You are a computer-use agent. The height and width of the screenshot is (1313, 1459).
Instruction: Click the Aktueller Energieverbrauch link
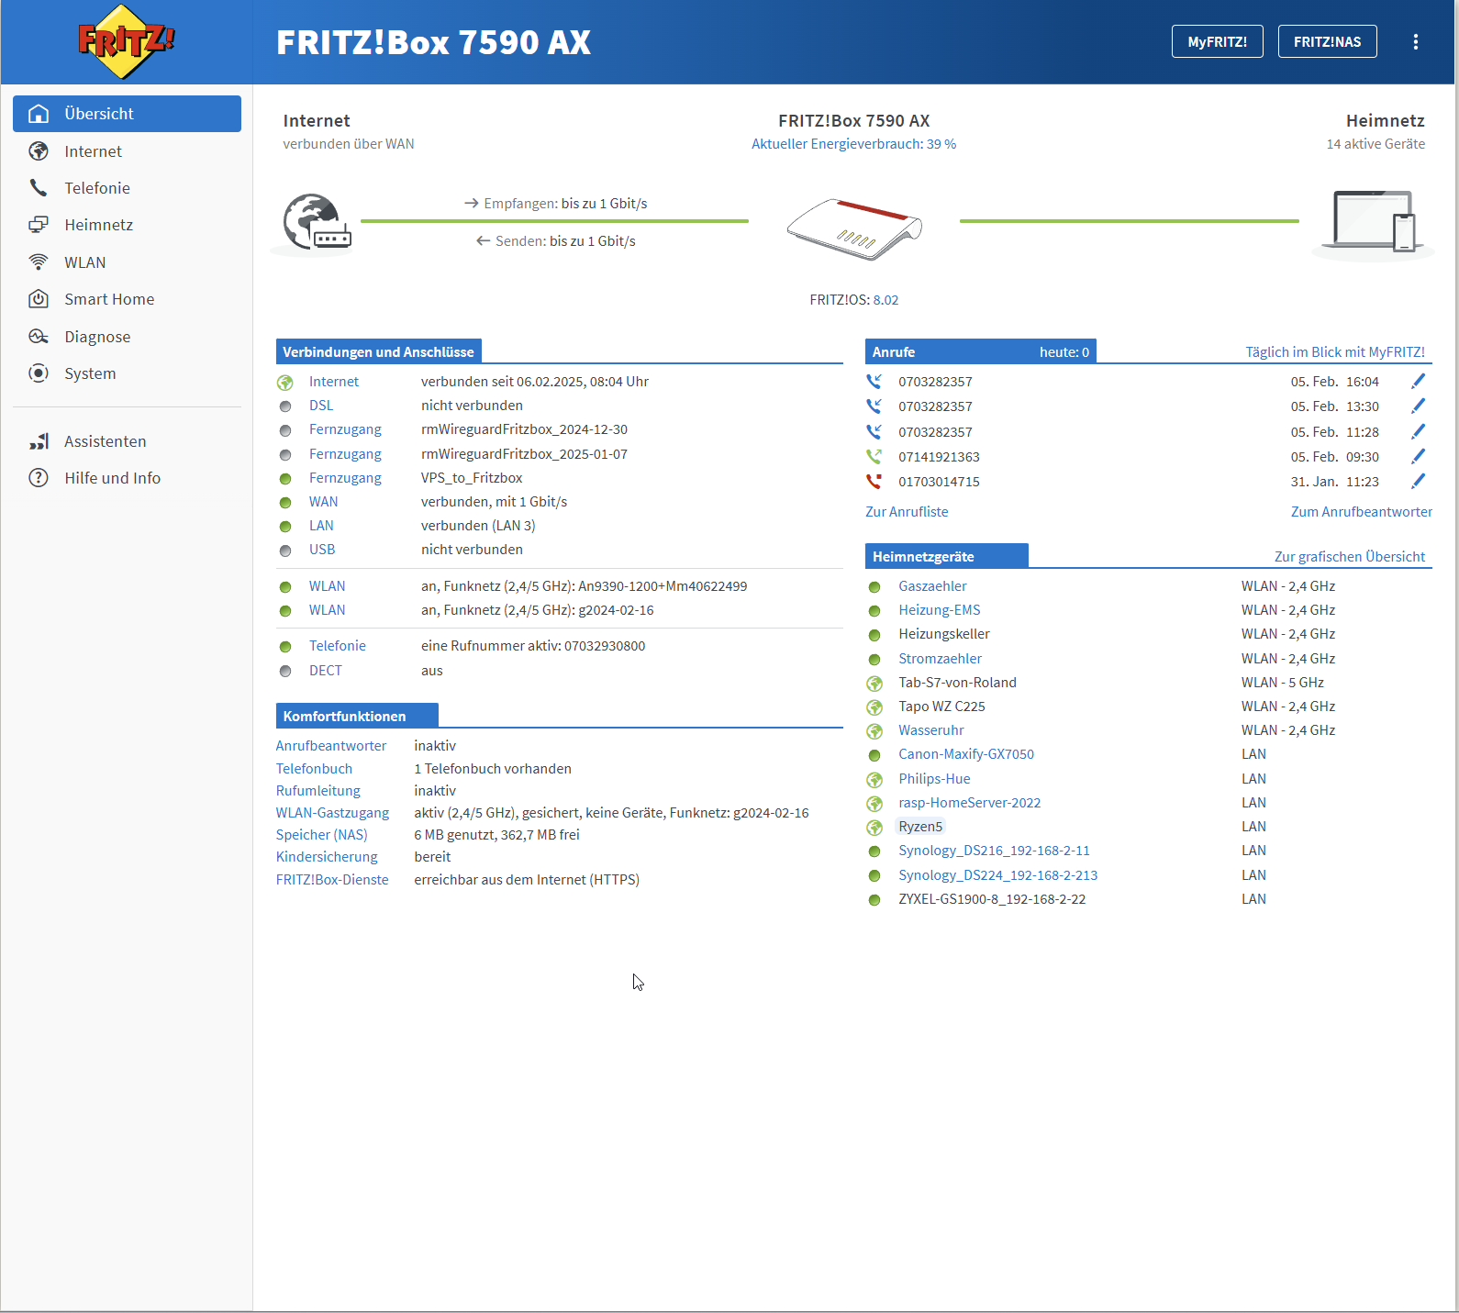853,144
